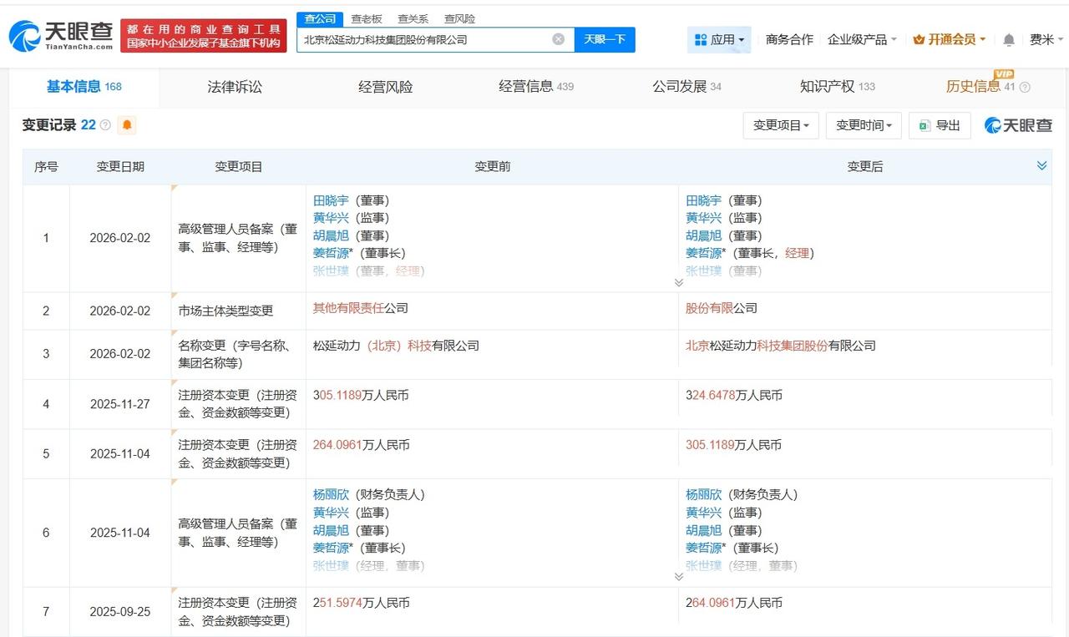Screen dimensions: 1069x637
Task: Expand the blue double-chevron in the table header
Action: [x=1041, y=165]
